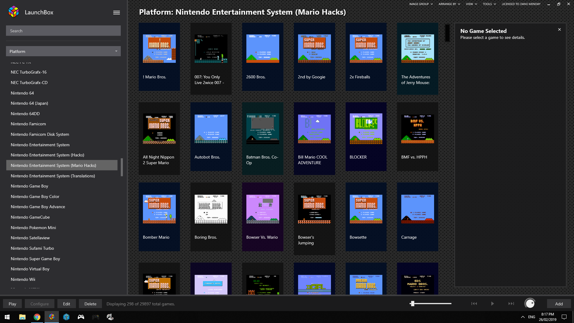Viewport: 574px width, 323px height.
Task: Open the View dropdown menu
Action: click(x=471, y=4)
